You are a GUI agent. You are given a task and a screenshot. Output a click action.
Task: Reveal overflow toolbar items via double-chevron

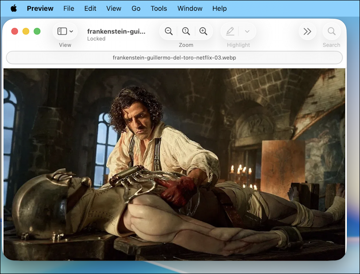[307, 31]
